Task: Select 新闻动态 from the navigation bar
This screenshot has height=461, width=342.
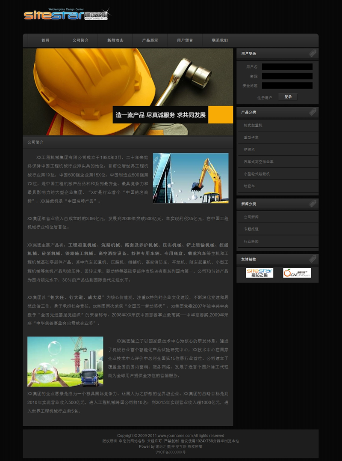Action: click(x=115, y=40)
